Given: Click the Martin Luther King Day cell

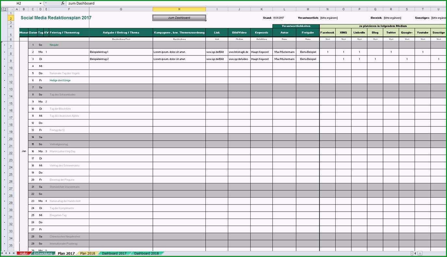Looking at the screenshot, I should click(69, 151).
